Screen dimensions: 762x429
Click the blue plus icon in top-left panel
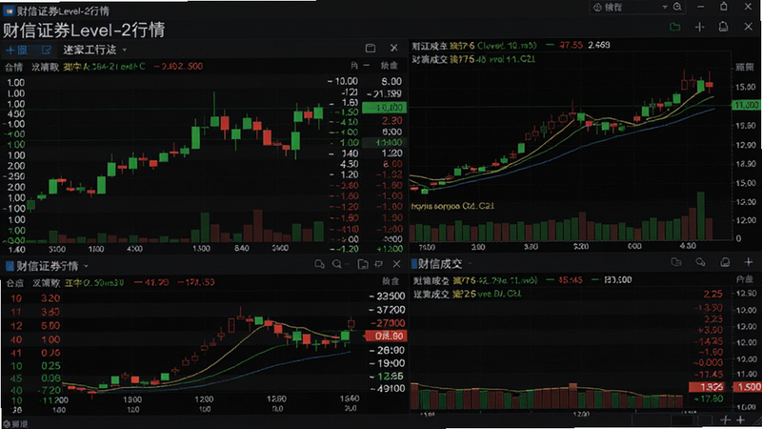click(x=10, y=51)
